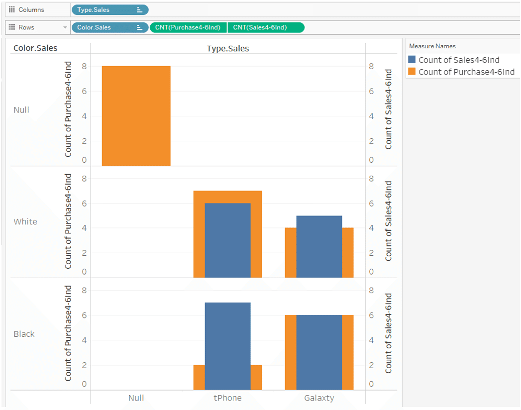The height and width of the screenshot is (410, 521).
Task: Select Count of Purchase4-6Ind legend label
Action: (466, 72)
